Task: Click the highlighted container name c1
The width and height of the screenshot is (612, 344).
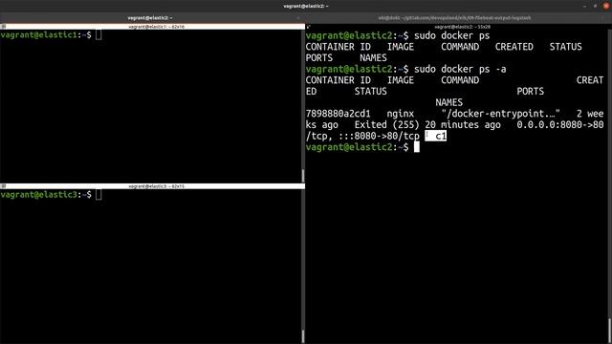Action: click(441, 136)
